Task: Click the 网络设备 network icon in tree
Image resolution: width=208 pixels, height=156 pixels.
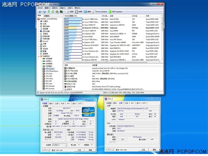Action: 41,39
